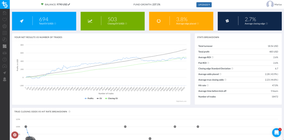This screenshot has width=284, height=140.
Task: Click the 5 hours kick off value
Action: (x=274, y=91)
